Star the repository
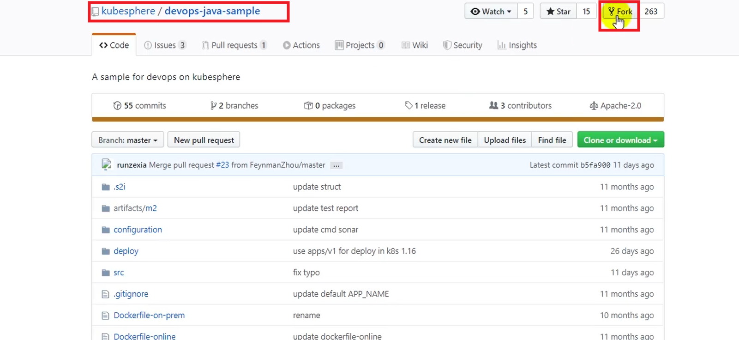 (558, 11)
